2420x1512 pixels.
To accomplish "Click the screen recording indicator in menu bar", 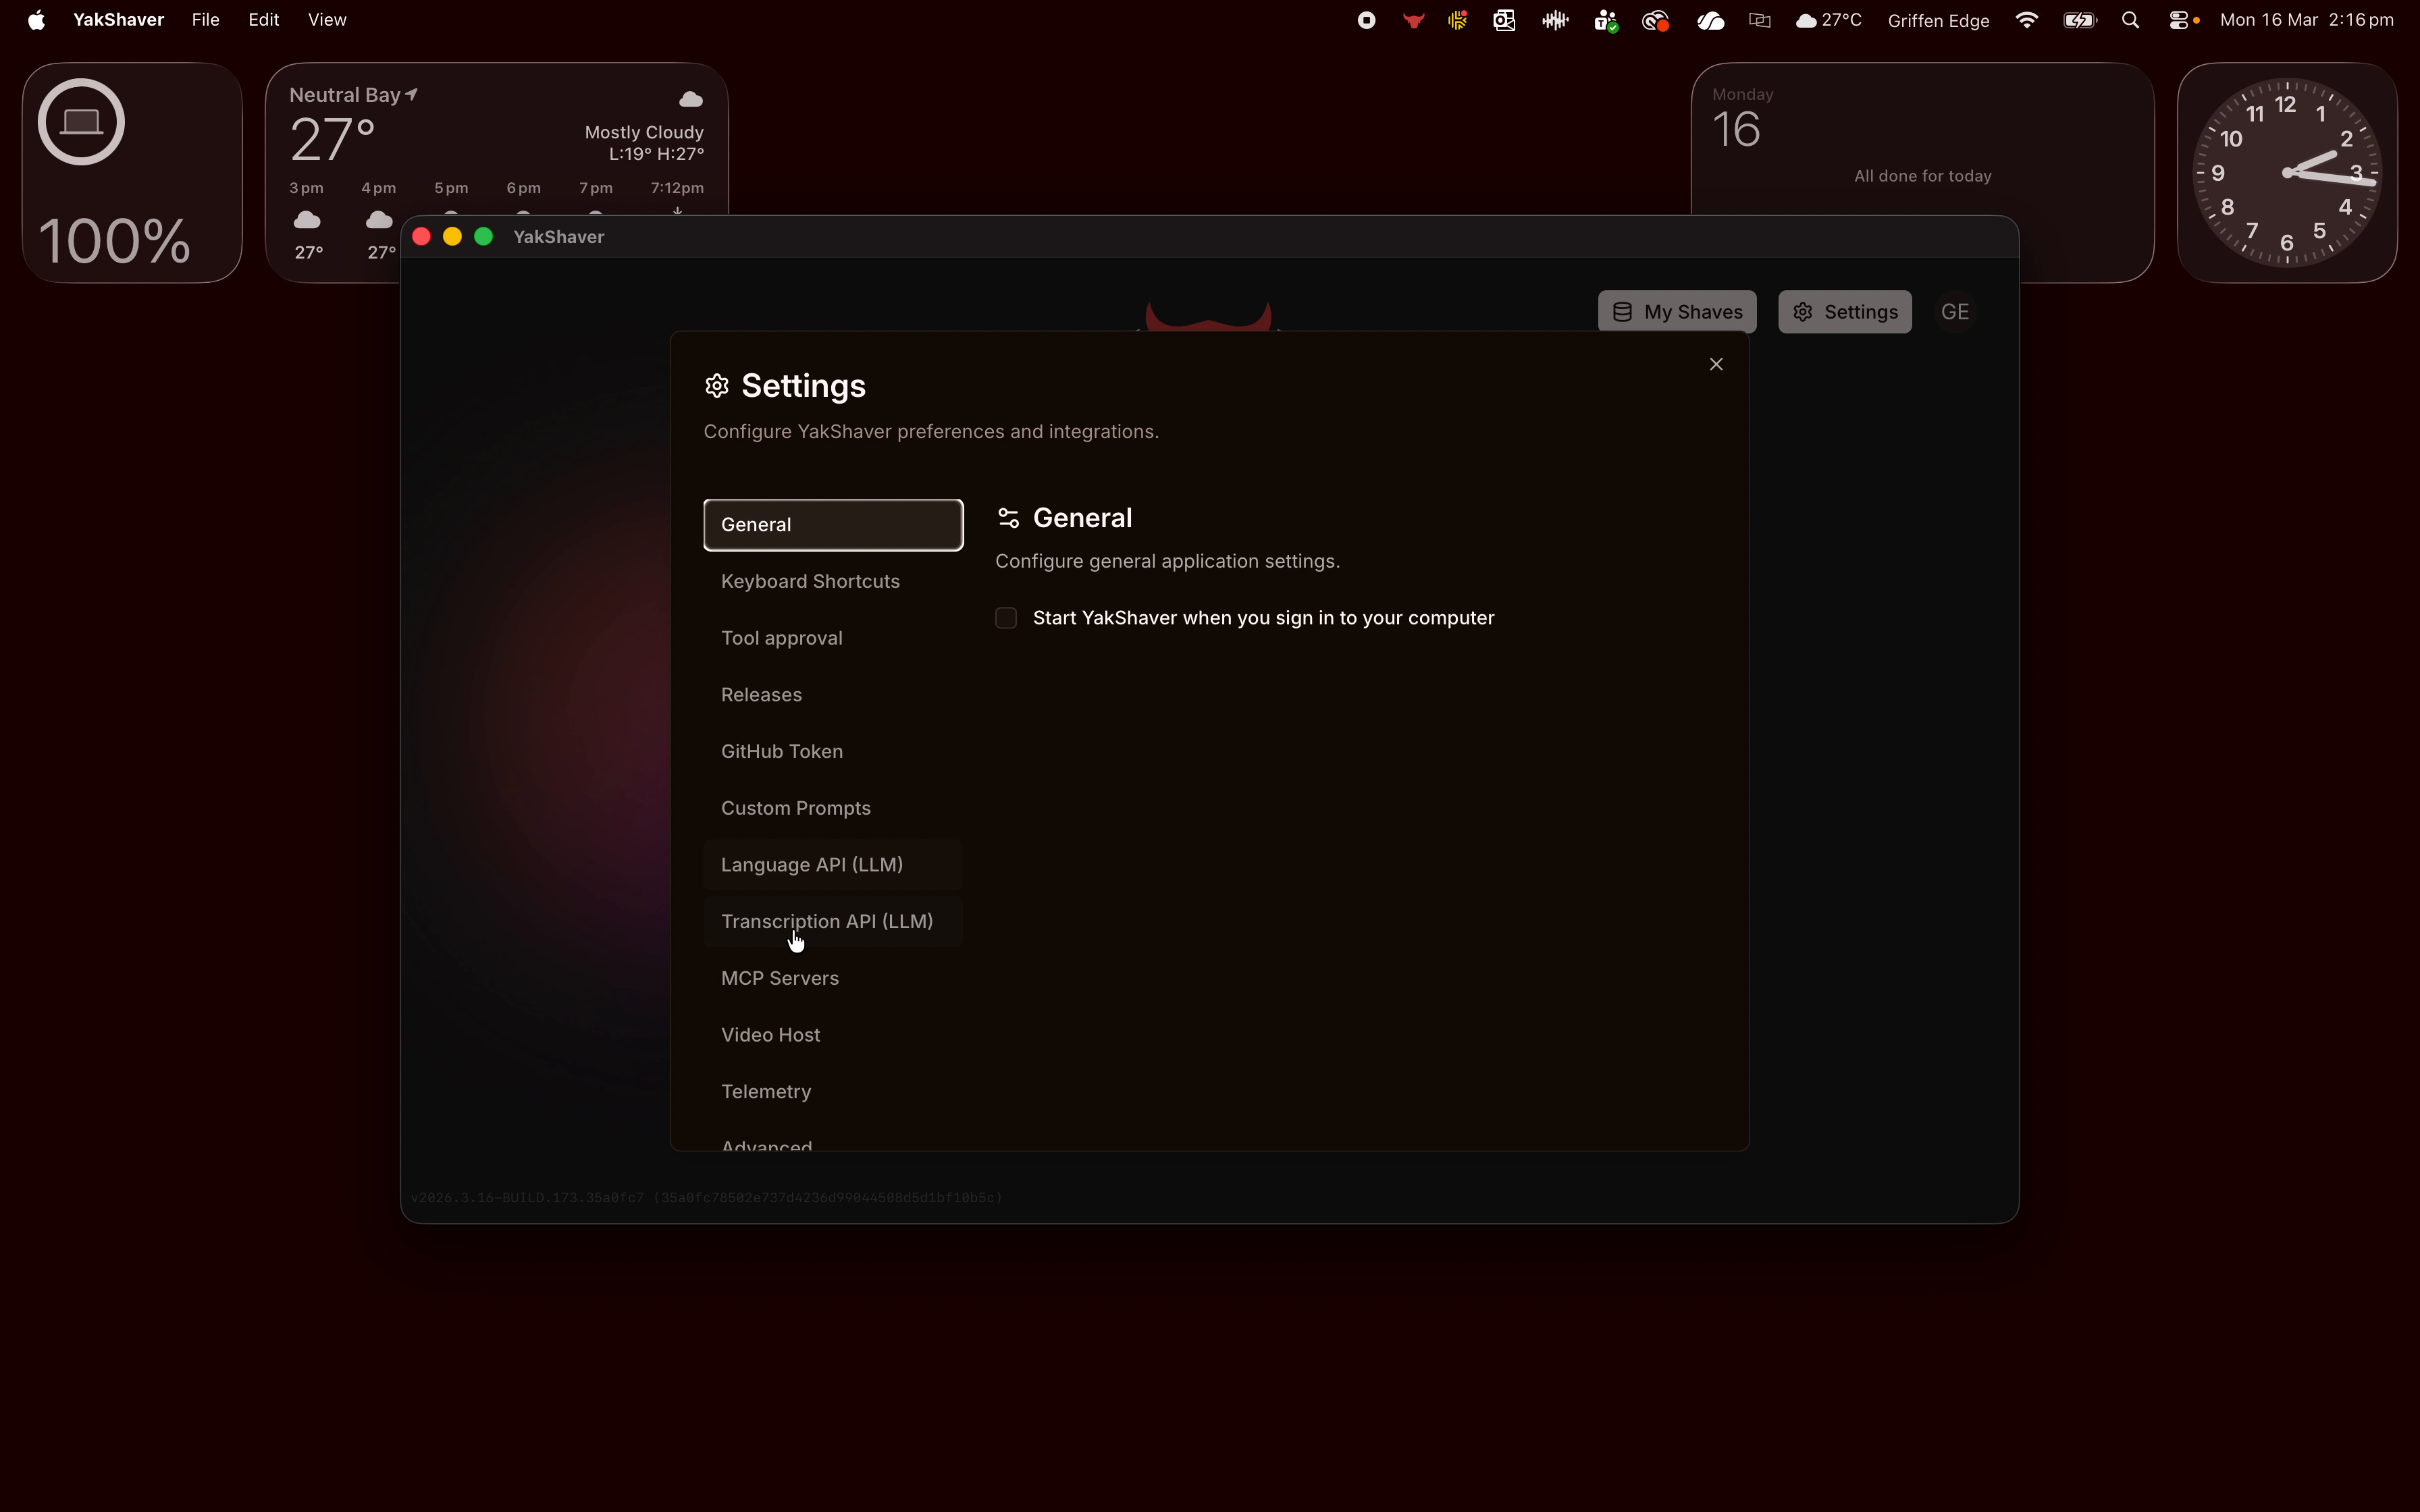I will point(1366,20).
